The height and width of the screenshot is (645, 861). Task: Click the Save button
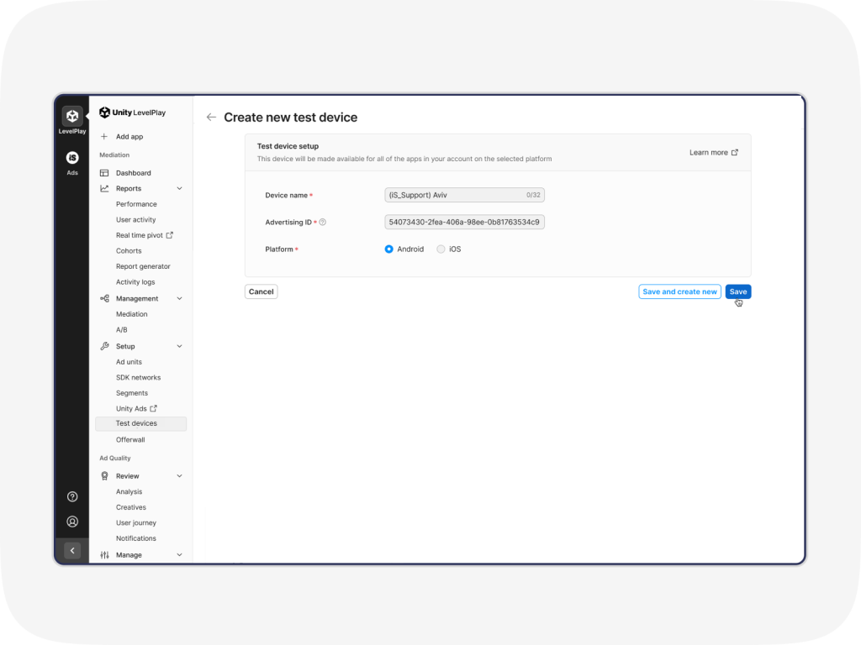[x=737, y=291]
